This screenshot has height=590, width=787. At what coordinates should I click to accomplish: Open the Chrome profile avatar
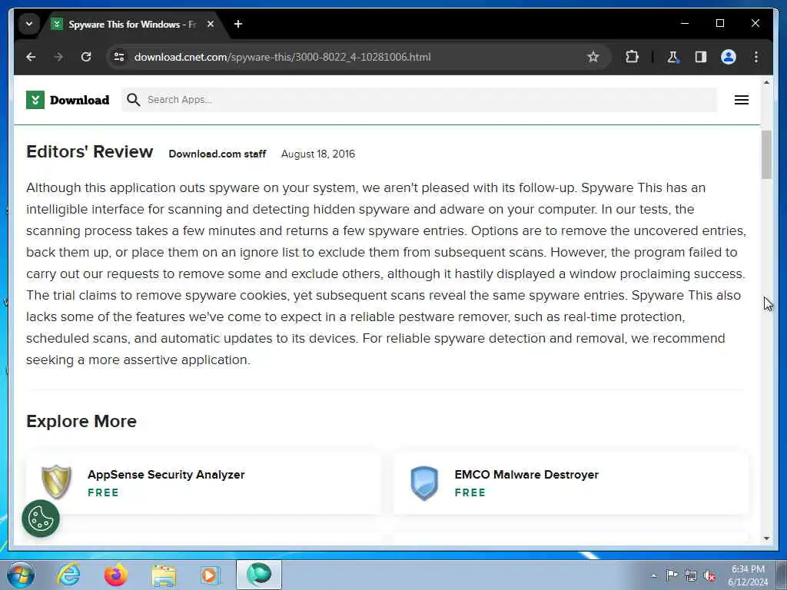coord(729,57)
